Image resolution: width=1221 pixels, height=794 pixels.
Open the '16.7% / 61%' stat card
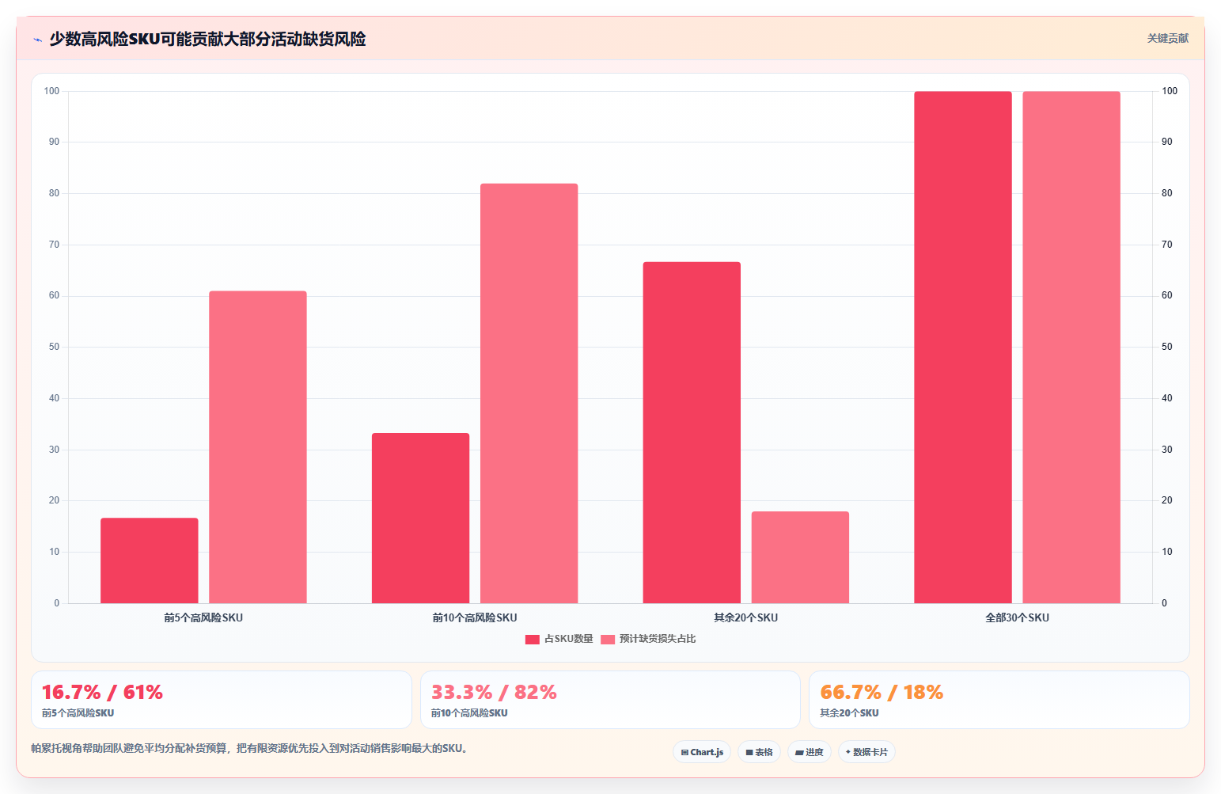[x=222, y=700]
